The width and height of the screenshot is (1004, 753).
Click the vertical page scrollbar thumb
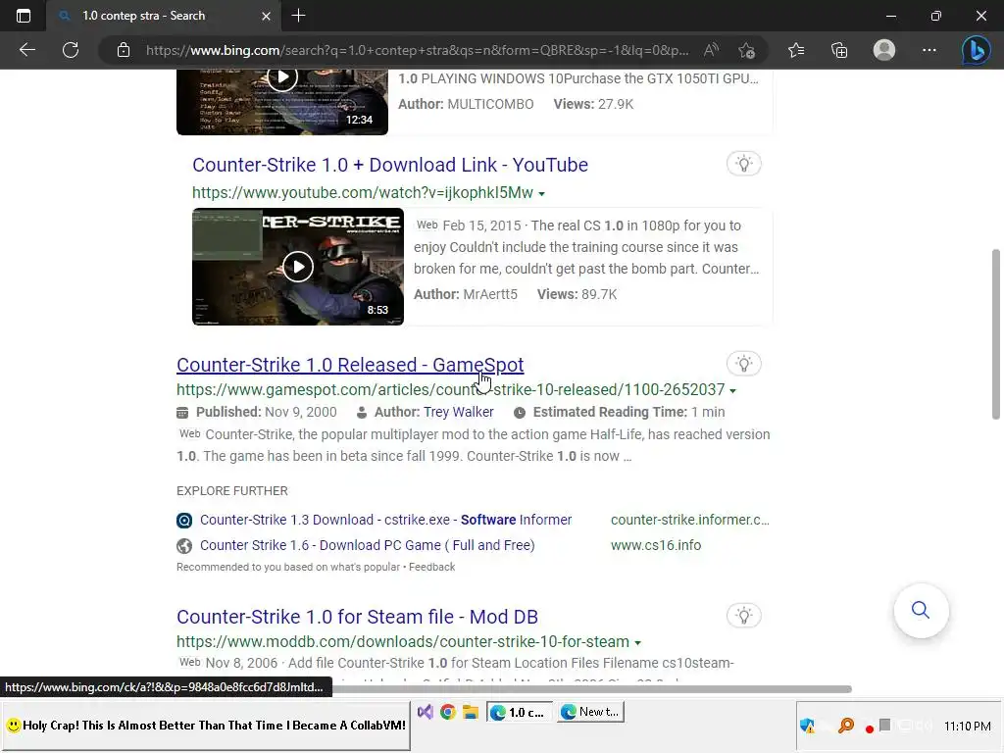996,334
